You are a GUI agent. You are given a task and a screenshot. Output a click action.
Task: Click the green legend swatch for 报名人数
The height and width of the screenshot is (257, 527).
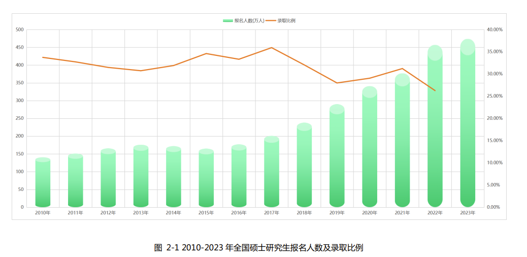(227, 21)
